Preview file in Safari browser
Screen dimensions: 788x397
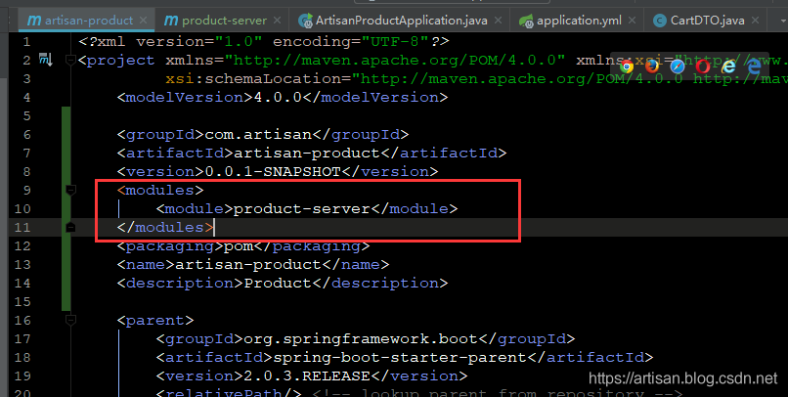coord(678,66)
